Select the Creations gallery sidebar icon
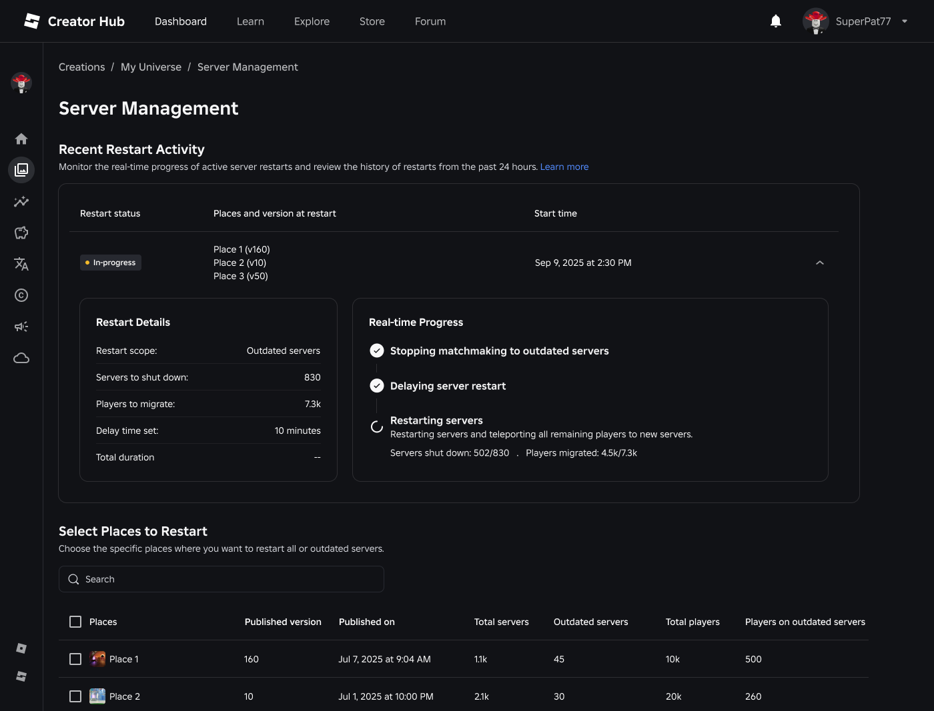The width and height of the screenshot is (934, 711). pyautogui.click(x=21, y=170)
